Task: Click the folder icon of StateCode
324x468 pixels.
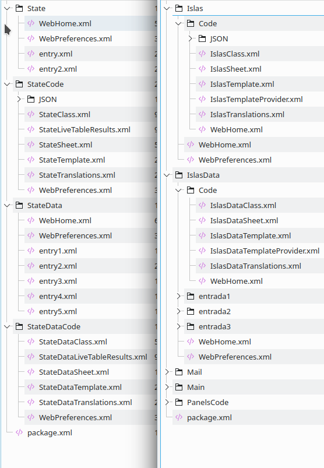Action: [x=19, y=84]
